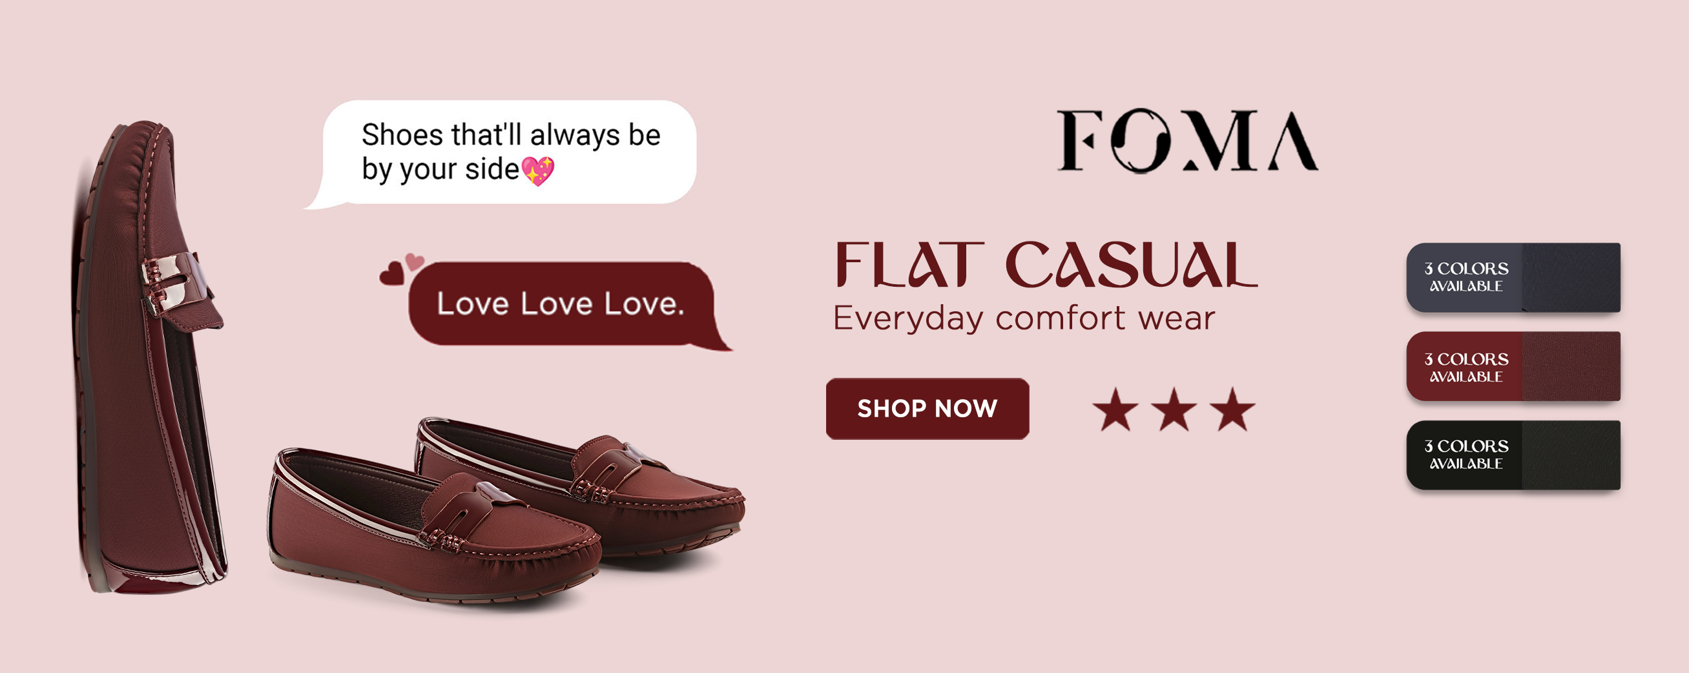The height and width of the screenshot is (673, 1689).
Task: Click the third maroon star
Action: pos(1232,409)
